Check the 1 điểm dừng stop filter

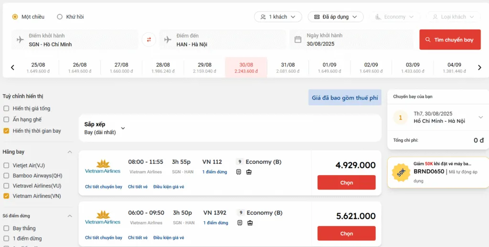6,238
